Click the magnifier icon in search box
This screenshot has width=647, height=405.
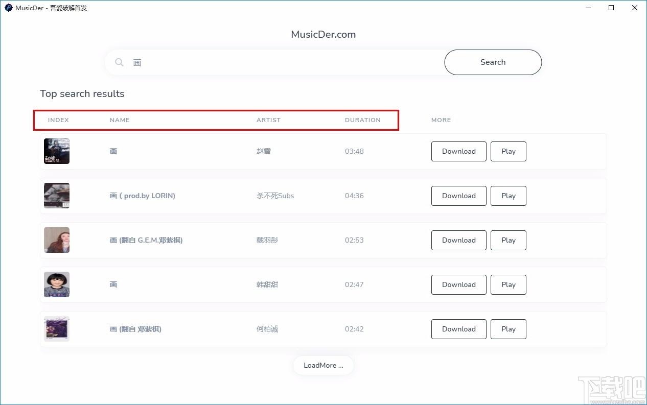pyautogui.click(x=119, y=62)
